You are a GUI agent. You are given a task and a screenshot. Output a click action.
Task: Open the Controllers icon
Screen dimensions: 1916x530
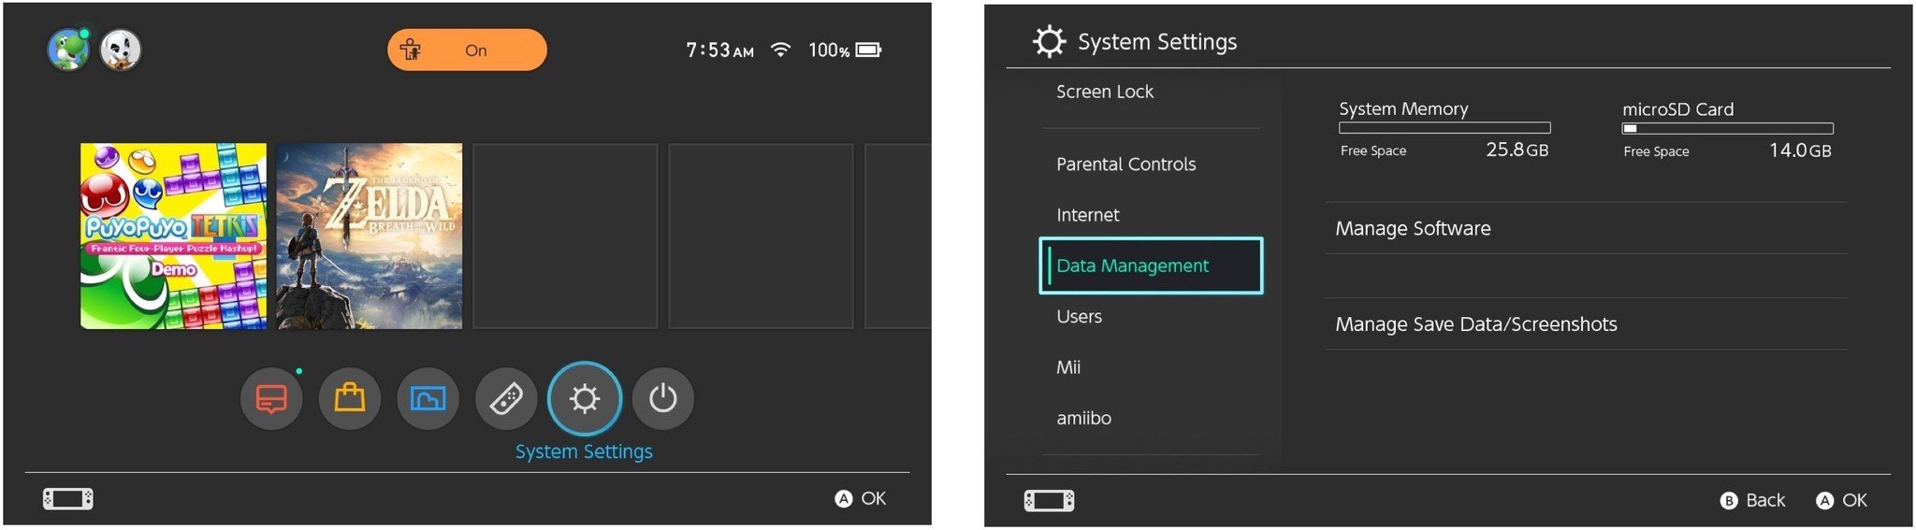tap(506, 399)
